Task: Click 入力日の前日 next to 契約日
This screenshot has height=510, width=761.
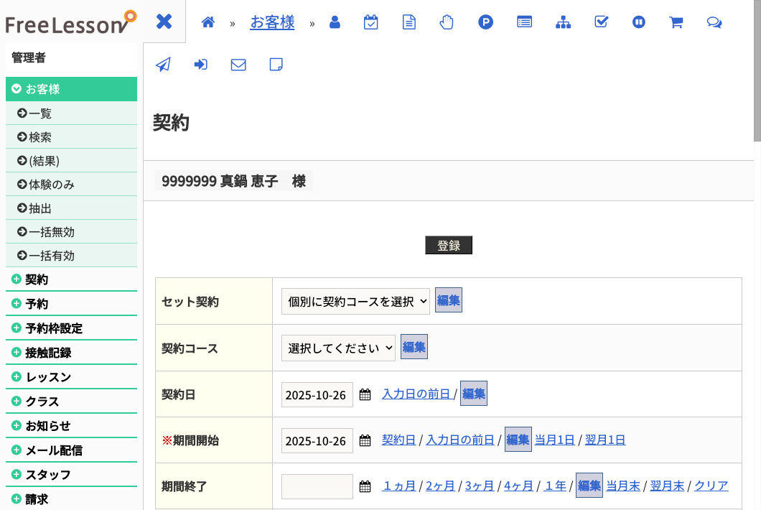Action: 417,394
